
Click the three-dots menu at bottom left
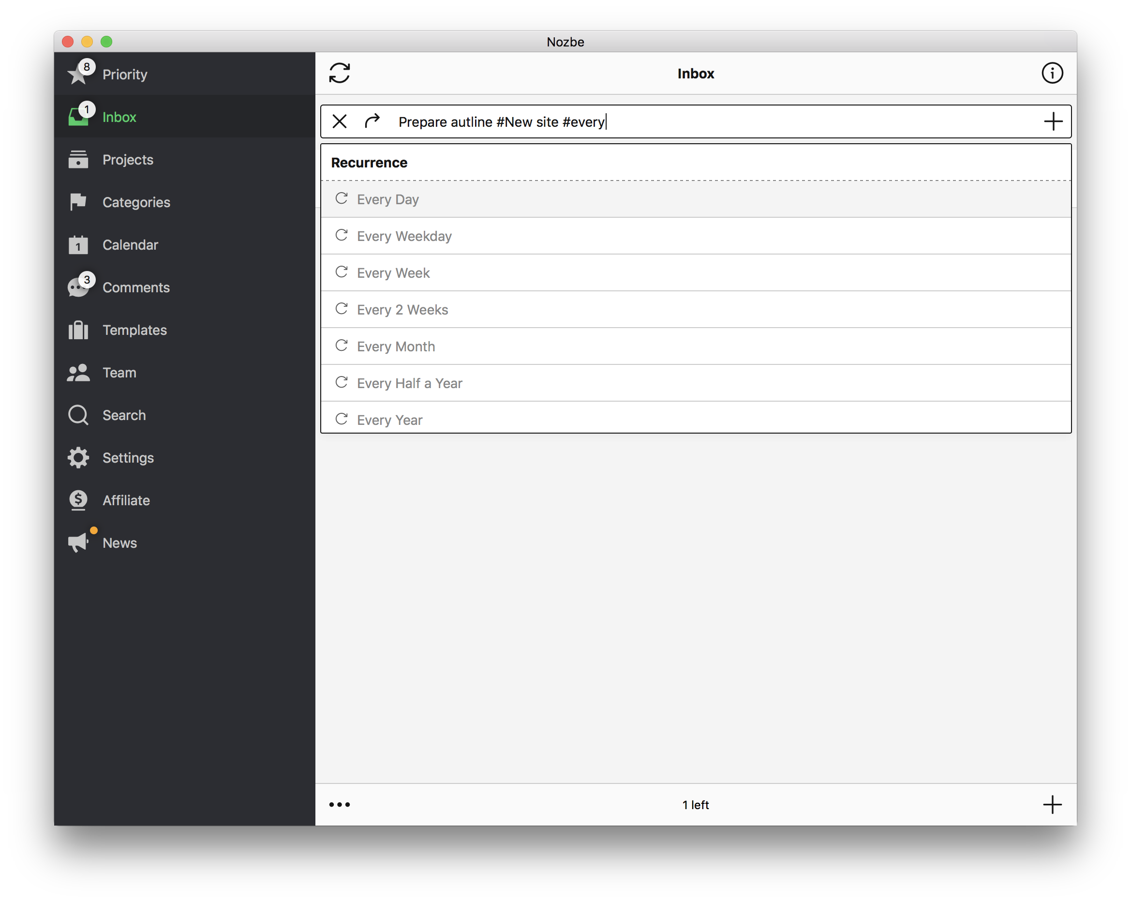click(x=340, y=804)
